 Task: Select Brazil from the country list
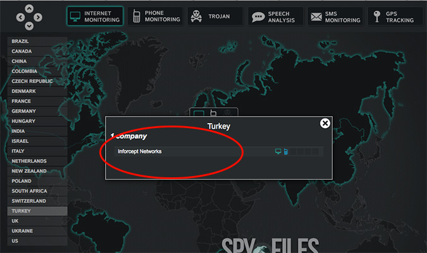37,41
